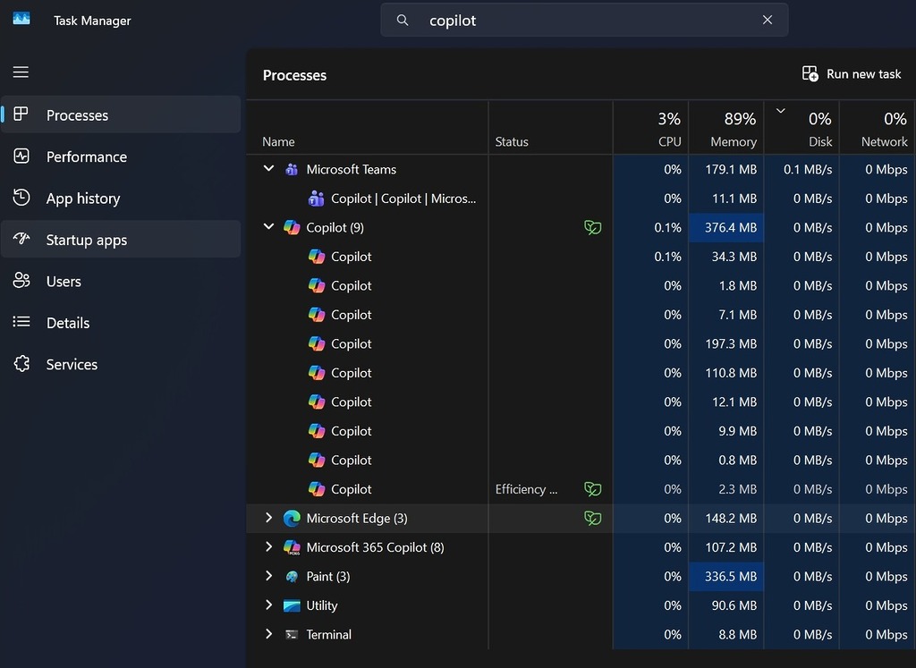Collapse the Copilot (9) process group
The width and height of the screenshot is (916, 668).
tap(267, 227)
